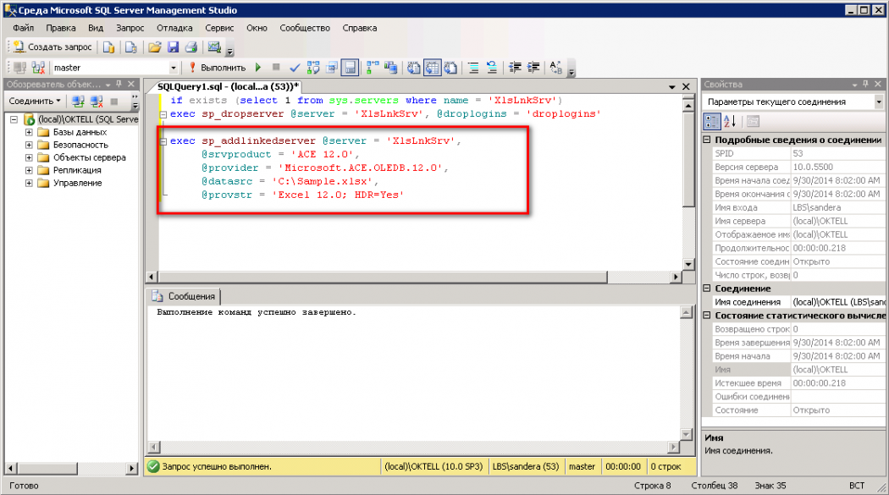
Task: Open the master database dropdown
Action: pyautogui.click(x=174, y=68)
